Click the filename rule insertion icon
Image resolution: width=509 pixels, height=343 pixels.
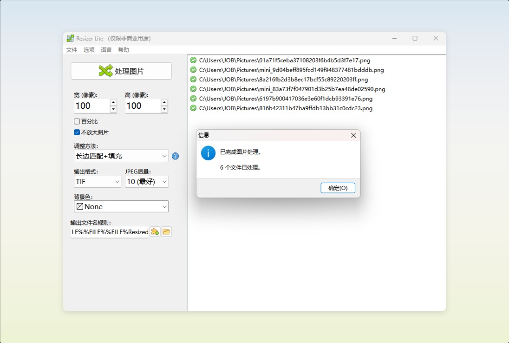pos(155,231)
